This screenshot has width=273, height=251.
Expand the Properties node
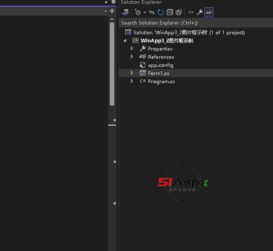(x=132, y=48)
